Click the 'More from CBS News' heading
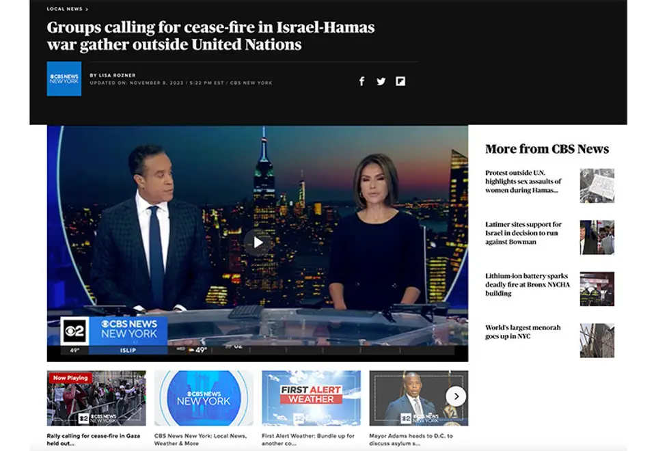Viewport: 656px width, 451px height. [547, 149]
